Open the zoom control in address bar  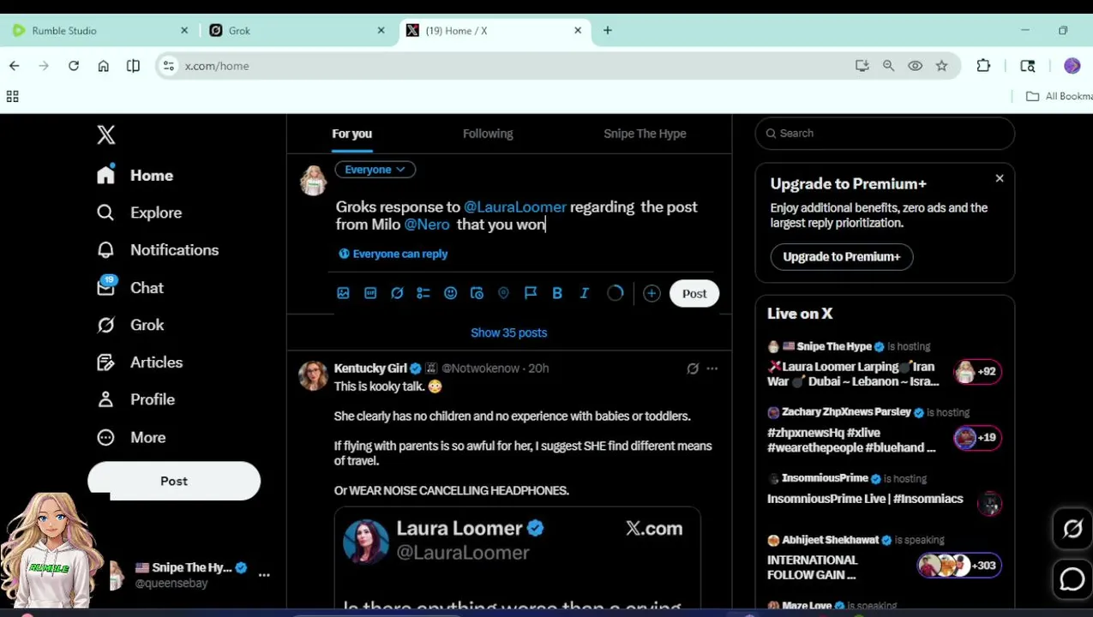(889, 66)
